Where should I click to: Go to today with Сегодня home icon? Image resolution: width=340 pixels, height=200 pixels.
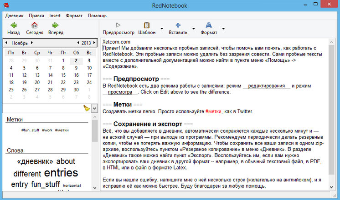(x=35, y=25)
